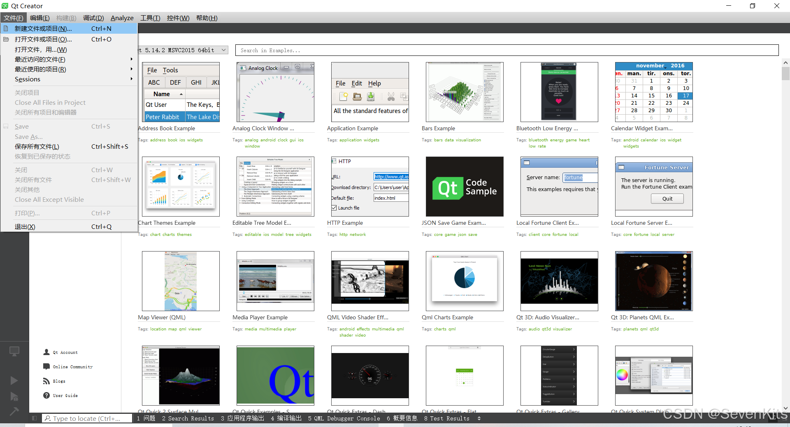The image size is (790, 427).
Task: Click the examples scrollbar down arrow
Action: click(x=785, y=408)
